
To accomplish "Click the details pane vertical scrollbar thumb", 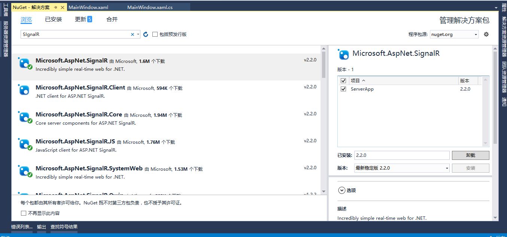I will coord(495,97).
